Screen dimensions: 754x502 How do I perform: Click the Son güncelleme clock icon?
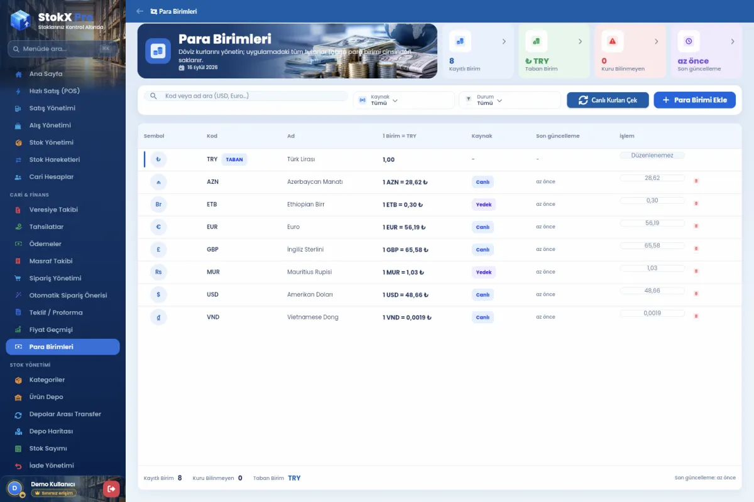coord(689,41)
